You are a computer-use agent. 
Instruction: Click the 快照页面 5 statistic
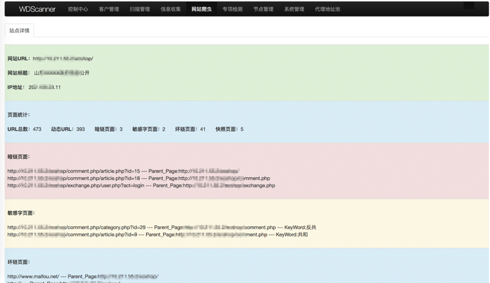229,129
